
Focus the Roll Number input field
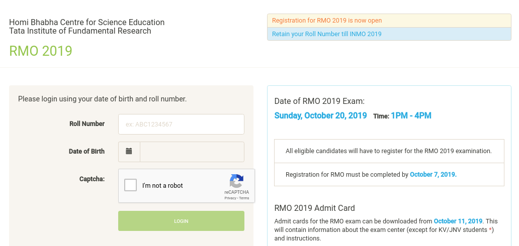(181, 125)
